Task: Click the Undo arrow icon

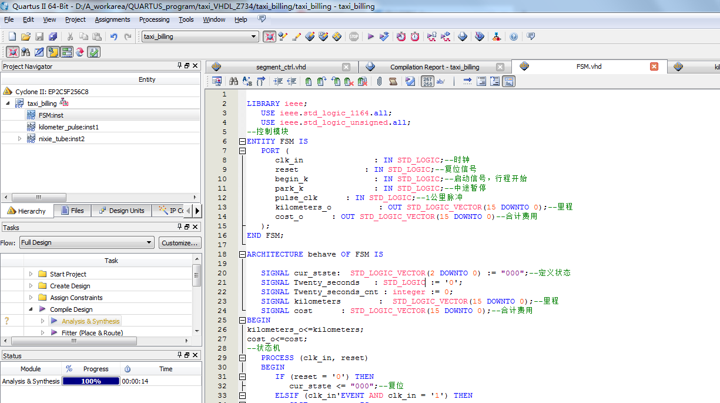Action: coord(114,36)
